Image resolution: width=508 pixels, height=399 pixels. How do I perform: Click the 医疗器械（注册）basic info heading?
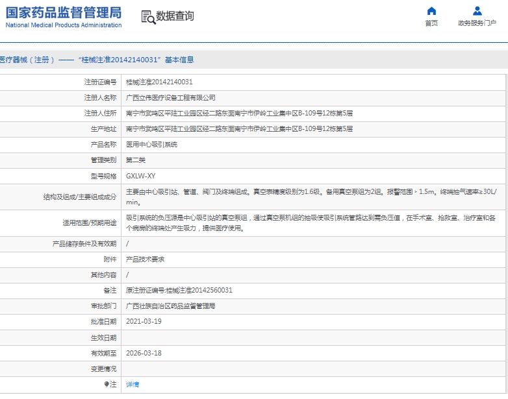(x=96, y=60)
